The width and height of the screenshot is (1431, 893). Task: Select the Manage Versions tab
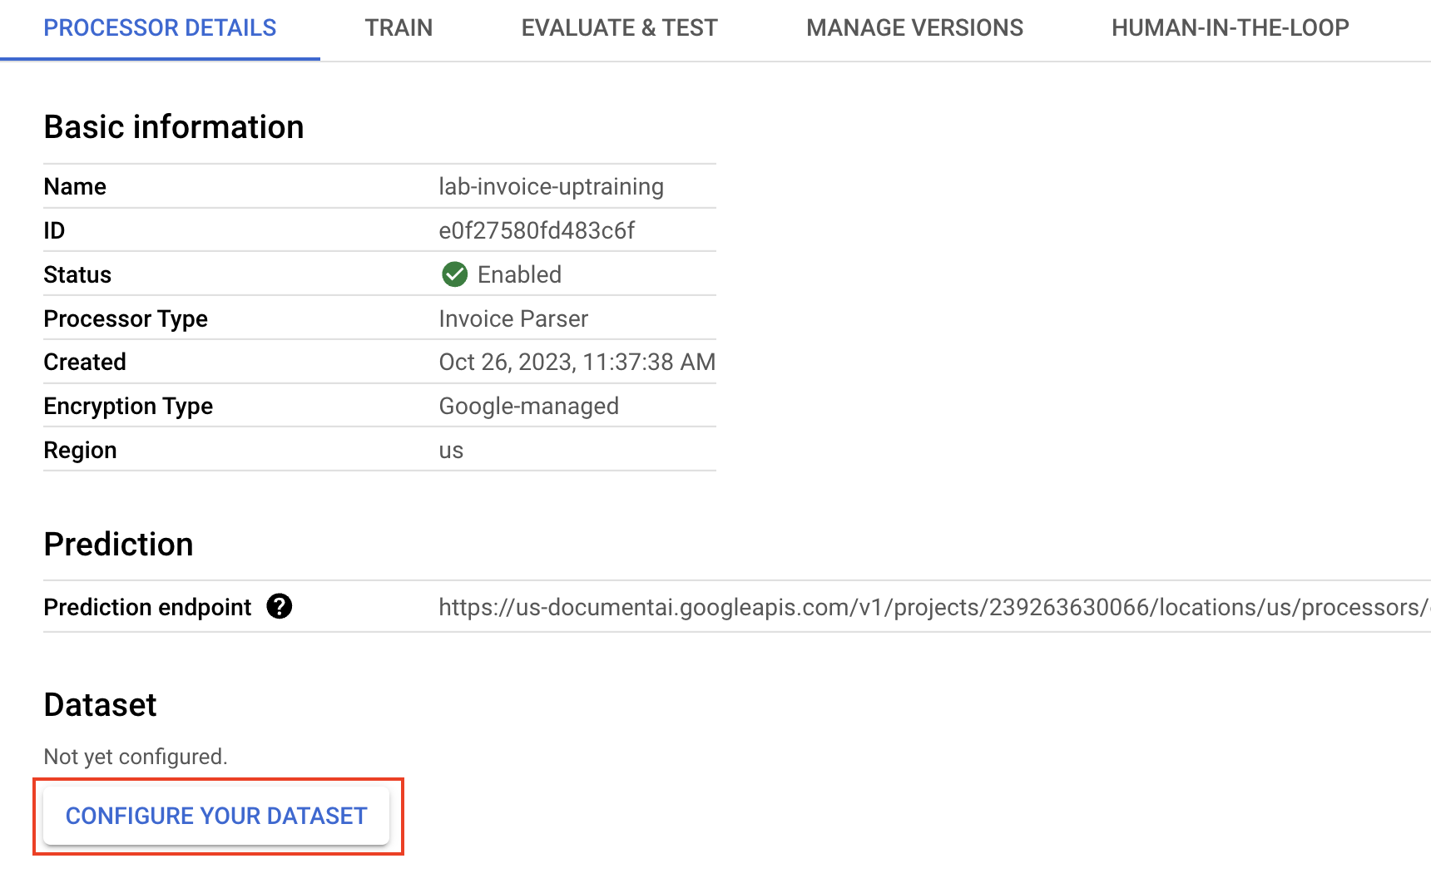click(x=914, y=28)
